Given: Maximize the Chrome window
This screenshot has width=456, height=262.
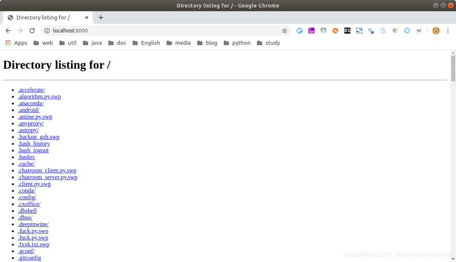Looking at the screenshot, I should tap(443, 5).
